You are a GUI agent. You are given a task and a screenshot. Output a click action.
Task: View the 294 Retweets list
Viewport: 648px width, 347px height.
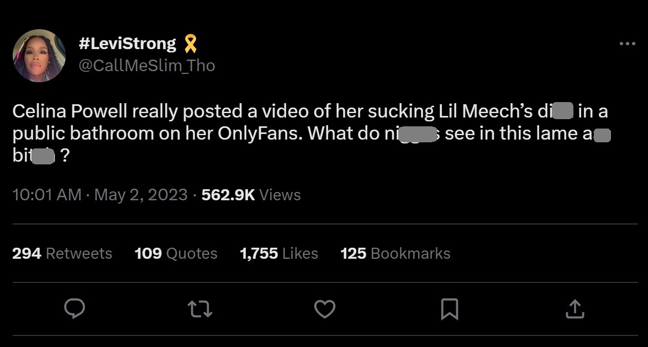62,253
